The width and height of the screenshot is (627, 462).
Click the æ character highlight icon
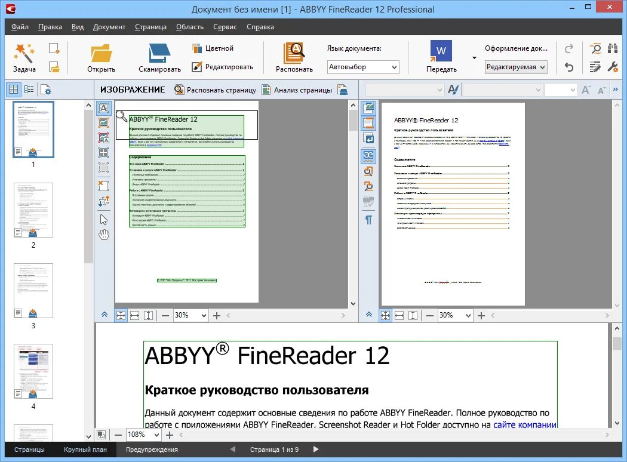click(x=368, y=155)
